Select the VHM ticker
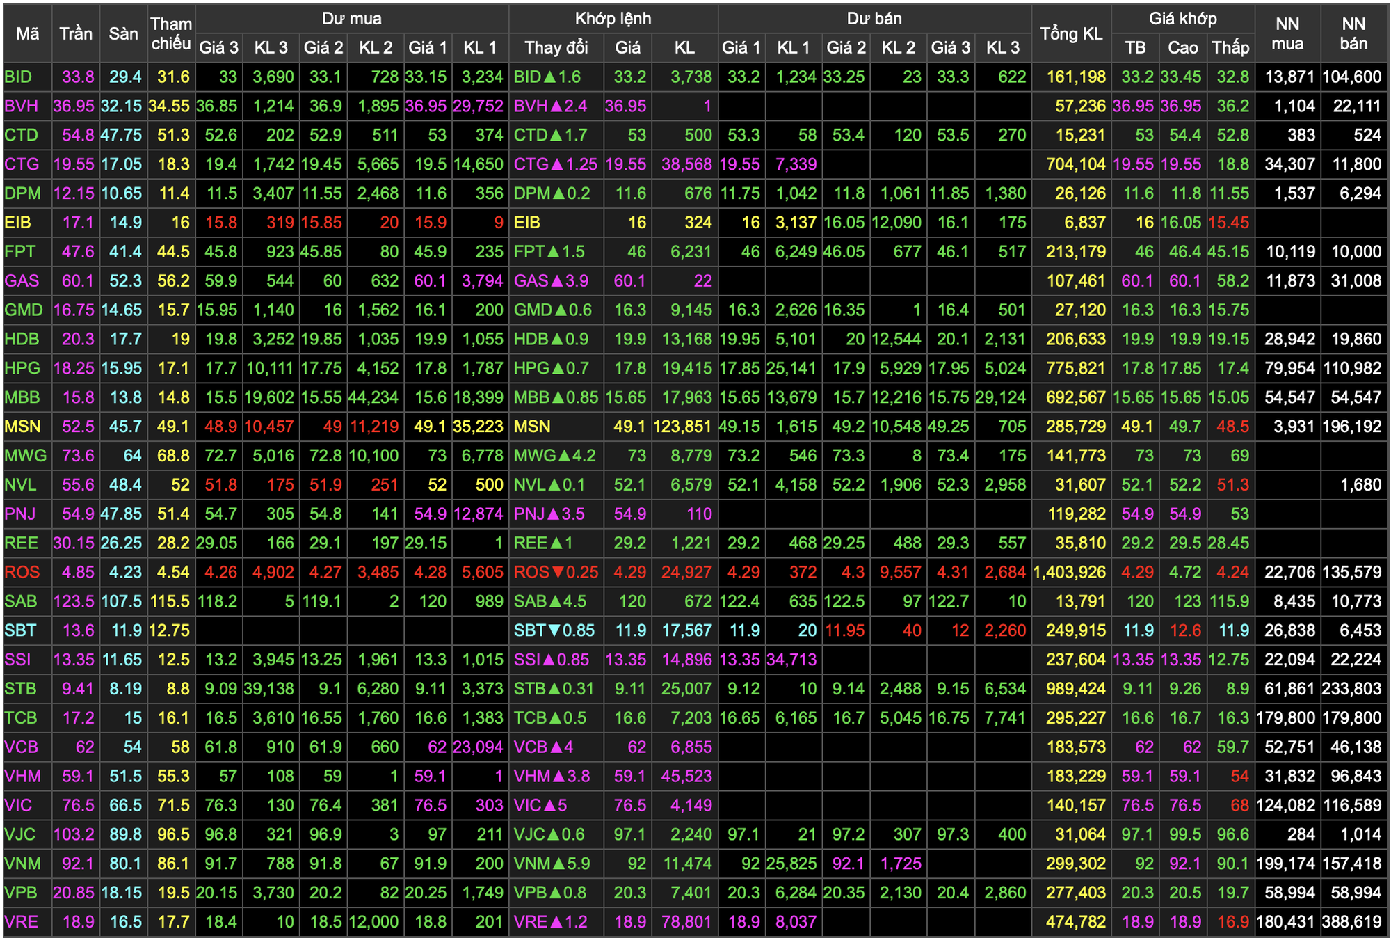Viewport: 1391px width, 938px height. point(22,776)
